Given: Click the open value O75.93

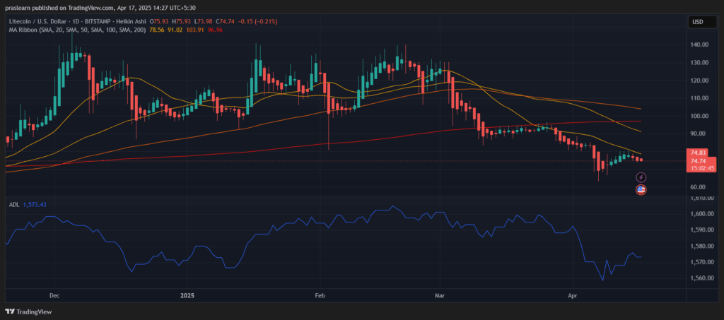Looking at the screenshot, I should 159,22.
